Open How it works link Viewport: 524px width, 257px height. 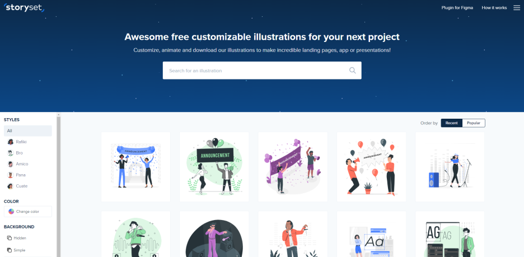click(x=494, y=8)
